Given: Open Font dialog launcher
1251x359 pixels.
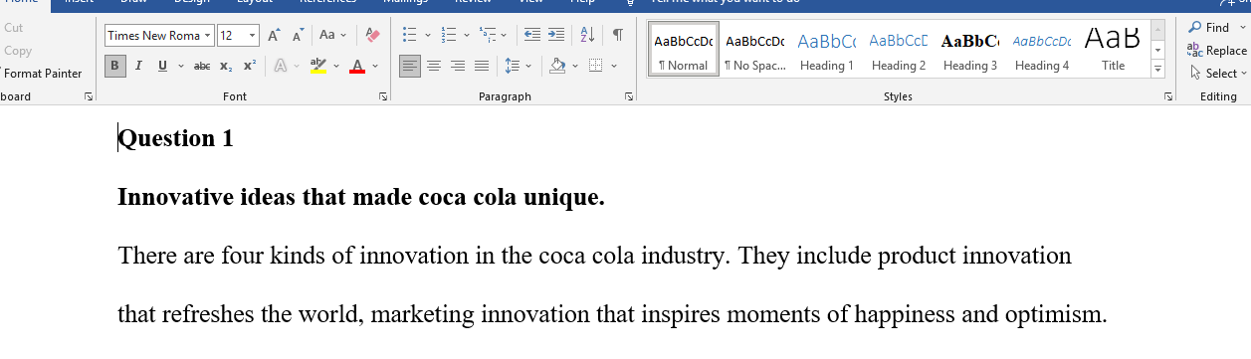Looking at the screenshot, I should [x=383, y=96].
